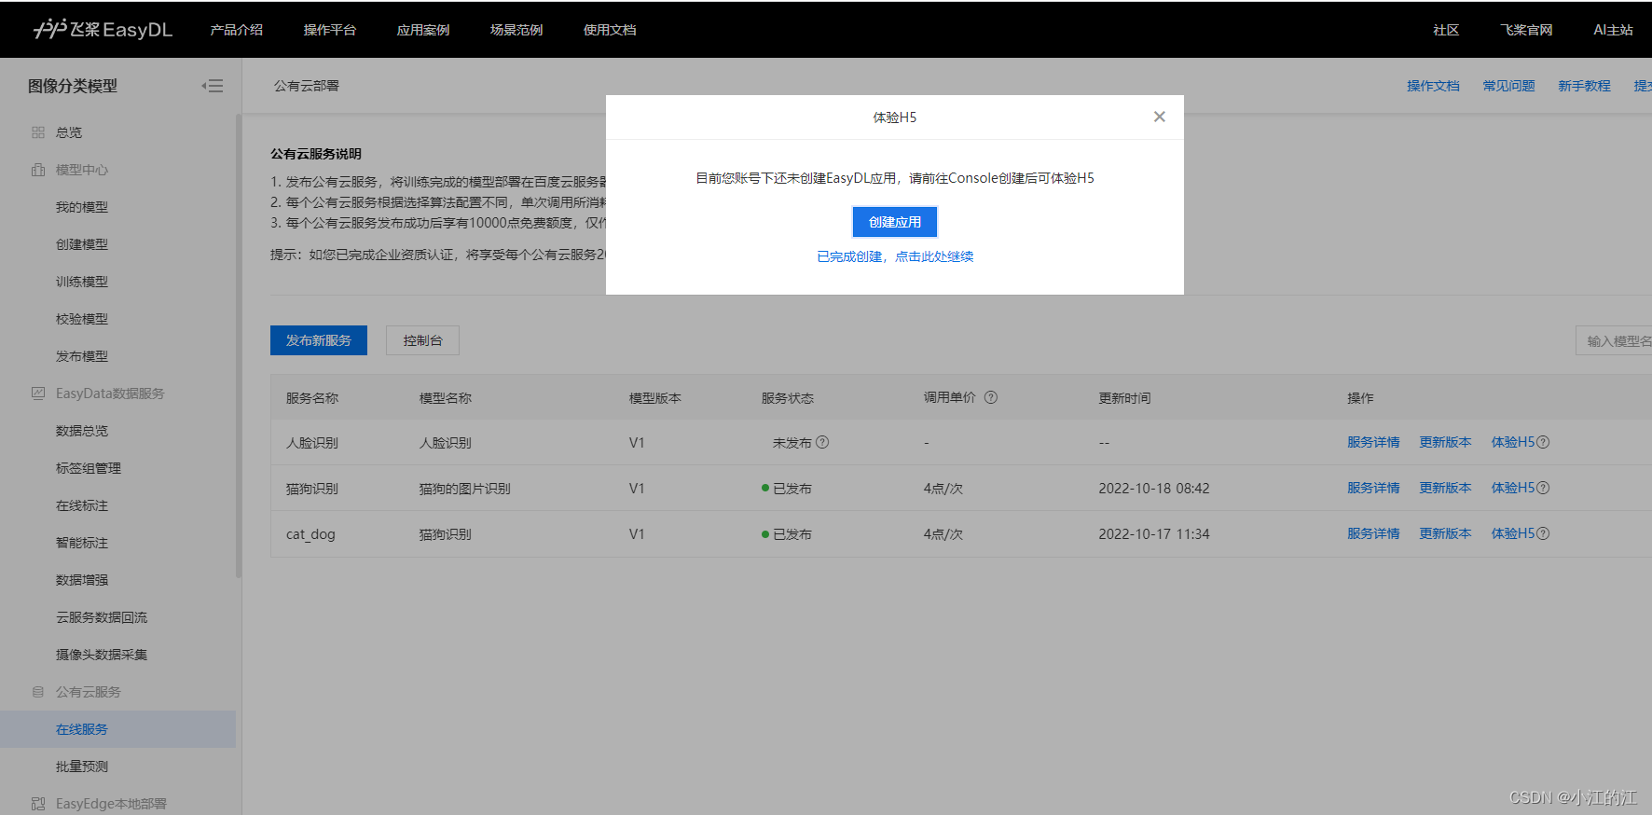Viewport: 1652px width, 815px height.
Task: Click the 控制台 button
Action: click(x=422, y=340)
